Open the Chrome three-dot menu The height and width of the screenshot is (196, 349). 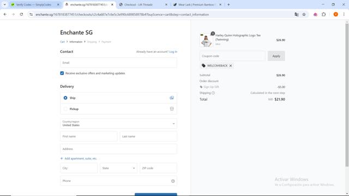pos(344,15)
